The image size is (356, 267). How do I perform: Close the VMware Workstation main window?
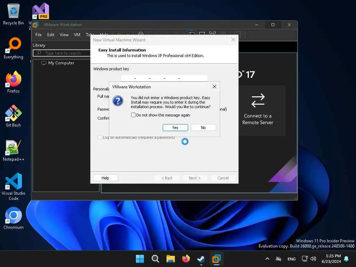pos(289,25)
